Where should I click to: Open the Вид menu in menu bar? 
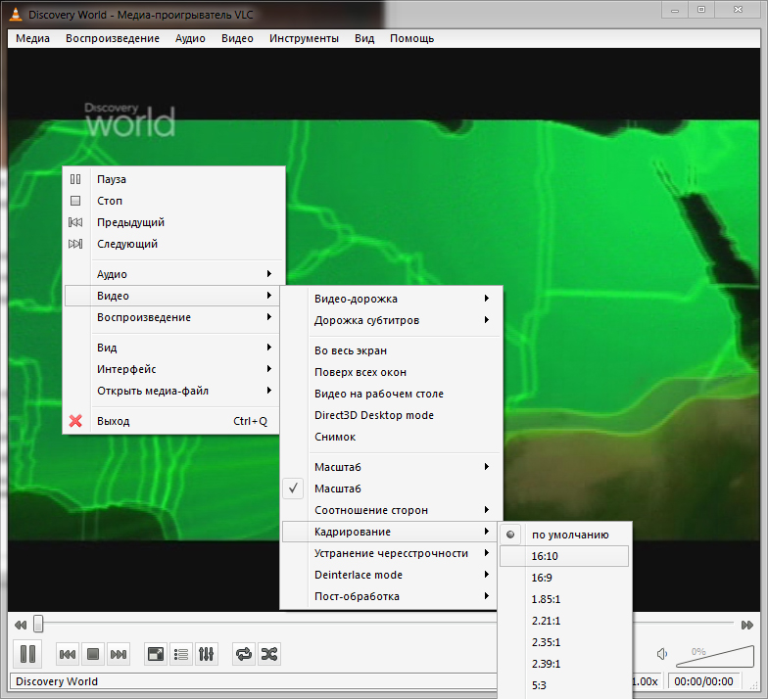tap(364, 38)
